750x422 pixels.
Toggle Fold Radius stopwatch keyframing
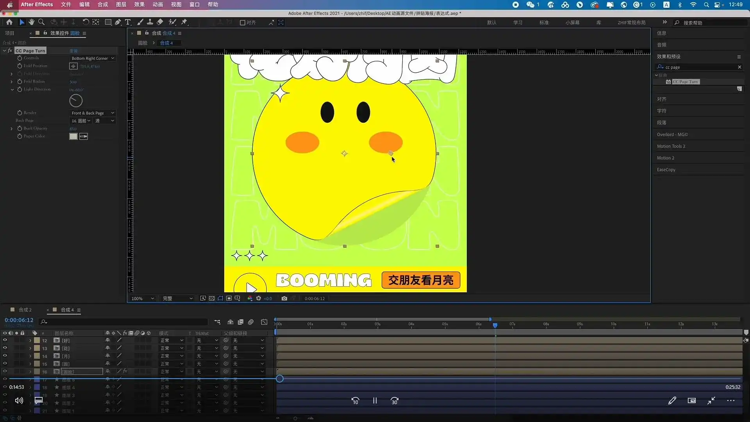tap(20, 82)
